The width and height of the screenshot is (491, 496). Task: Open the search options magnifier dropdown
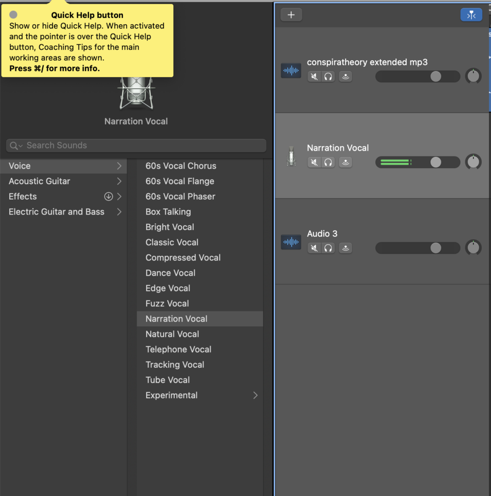(16, 145)
